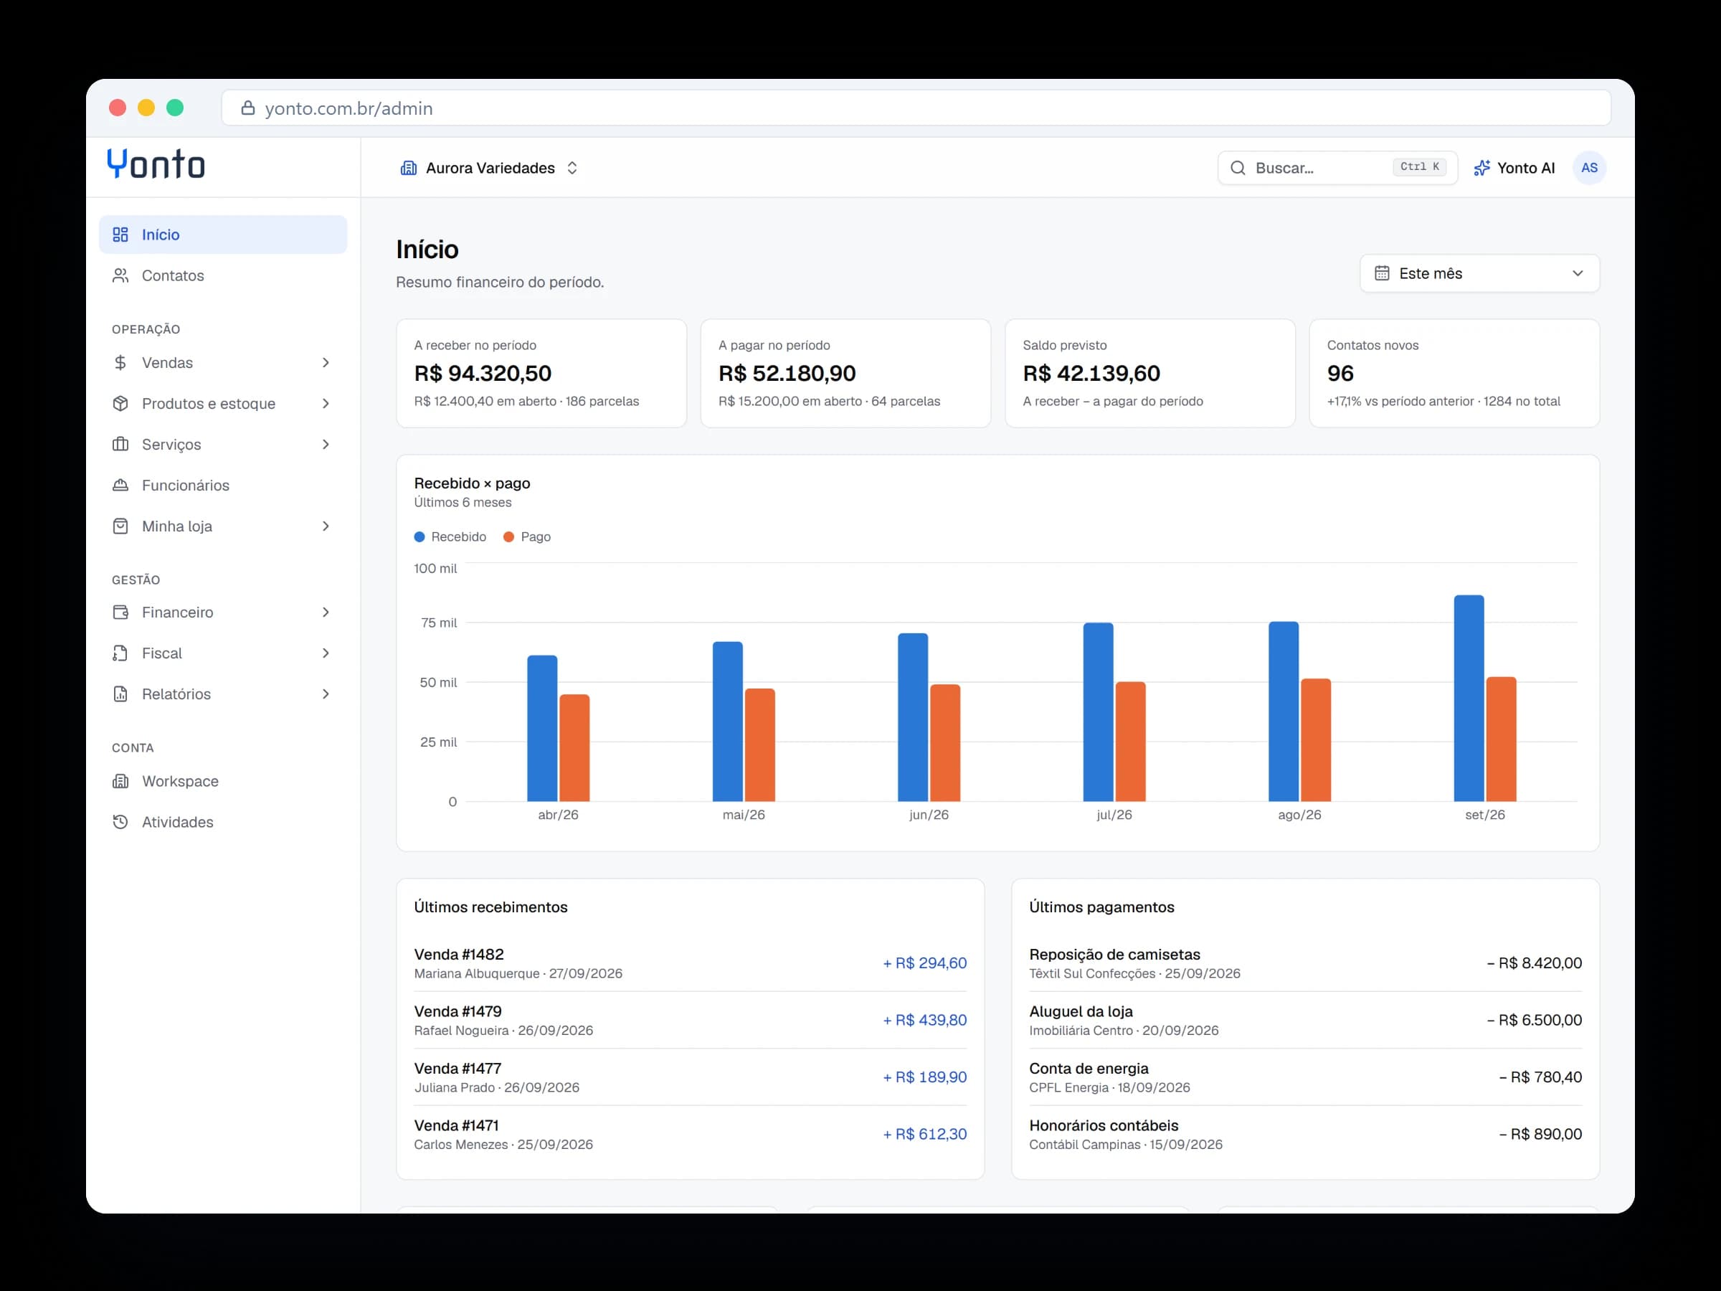Click the calendar icon in period selector
The width and height of the screenshot is (1721, 1291).
pyautogui.click(x=1382, y=273)
